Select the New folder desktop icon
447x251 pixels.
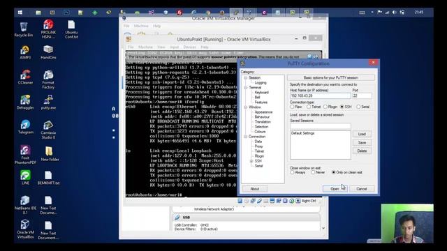(x=50, y=154)
